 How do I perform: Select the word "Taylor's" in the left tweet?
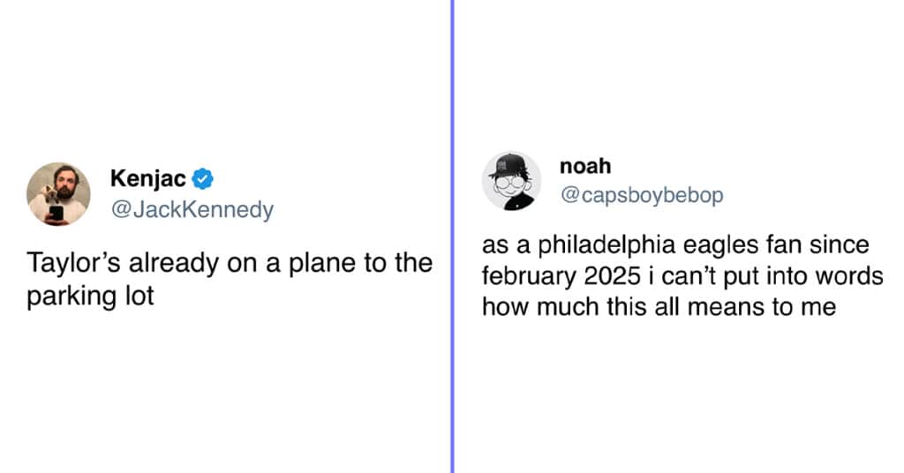[73, 263]
